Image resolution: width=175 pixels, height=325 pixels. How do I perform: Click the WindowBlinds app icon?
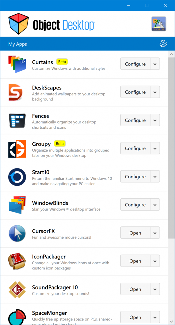click(17, 205)
